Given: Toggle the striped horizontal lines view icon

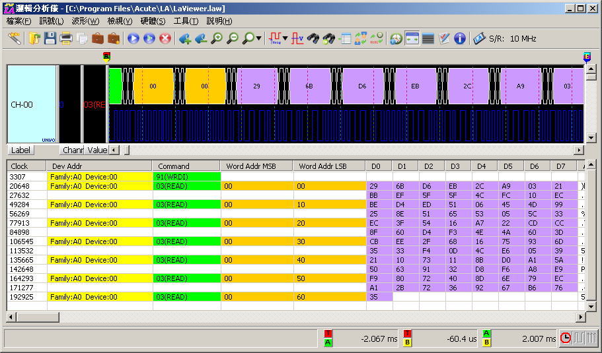Looking at the screenshot, I should click(428, 38).
